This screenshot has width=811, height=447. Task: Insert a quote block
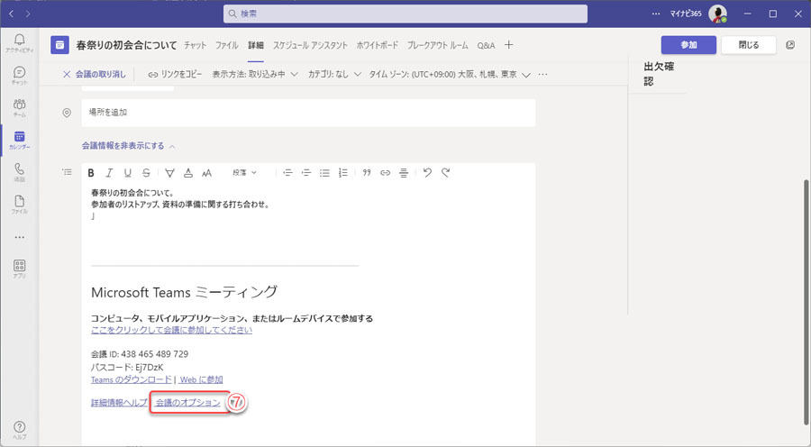point(367,173)
